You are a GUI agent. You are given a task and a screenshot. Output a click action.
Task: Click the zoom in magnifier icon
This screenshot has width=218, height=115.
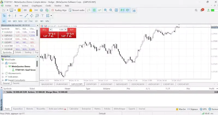105,10
